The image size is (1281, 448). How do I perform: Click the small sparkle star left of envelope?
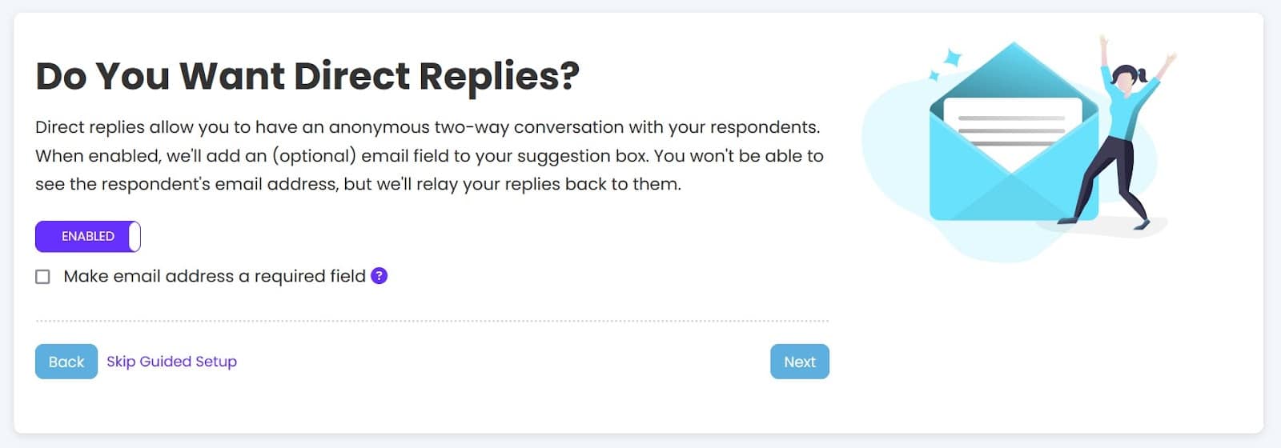click(934, 76)
